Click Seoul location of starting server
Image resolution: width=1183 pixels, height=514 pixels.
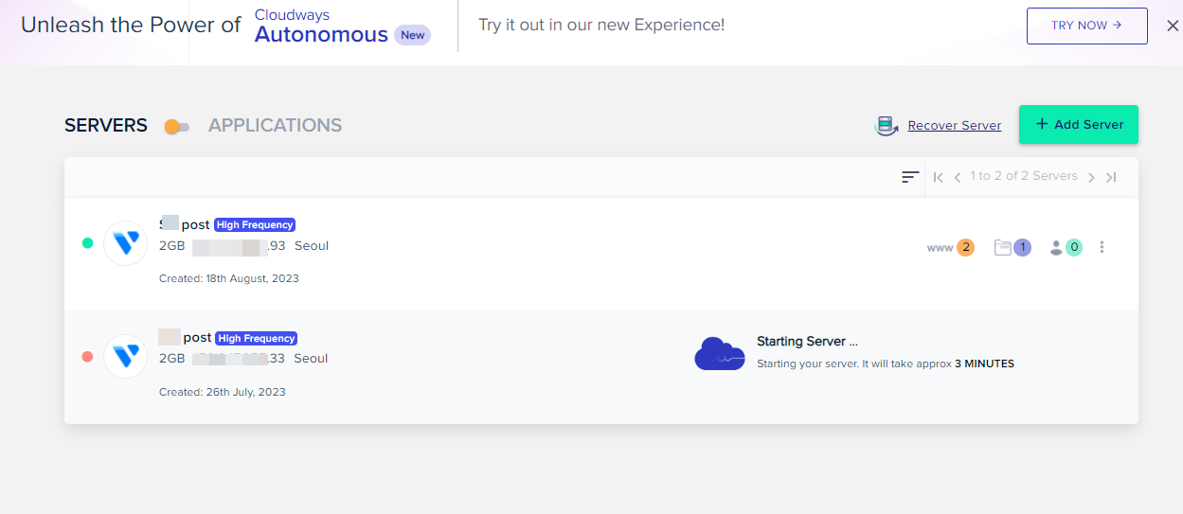312,359
